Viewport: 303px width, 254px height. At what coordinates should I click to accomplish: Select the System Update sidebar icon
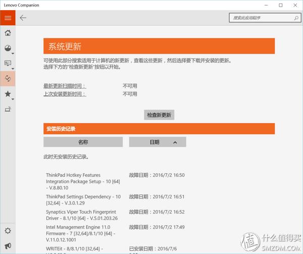[8, 78]
